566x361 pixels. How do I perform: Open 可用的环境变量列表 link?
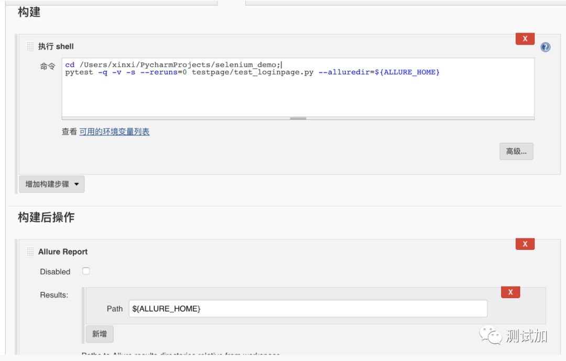(114, 132)
